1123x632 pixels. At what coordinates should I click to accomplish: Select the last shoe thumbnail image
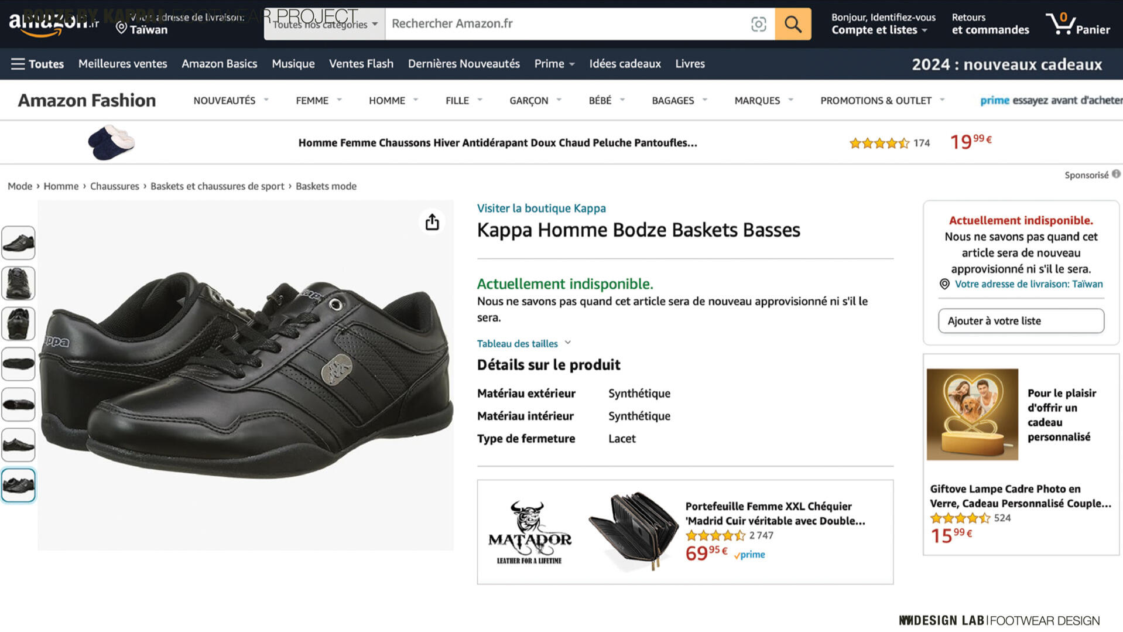click(x=18, y=485)
